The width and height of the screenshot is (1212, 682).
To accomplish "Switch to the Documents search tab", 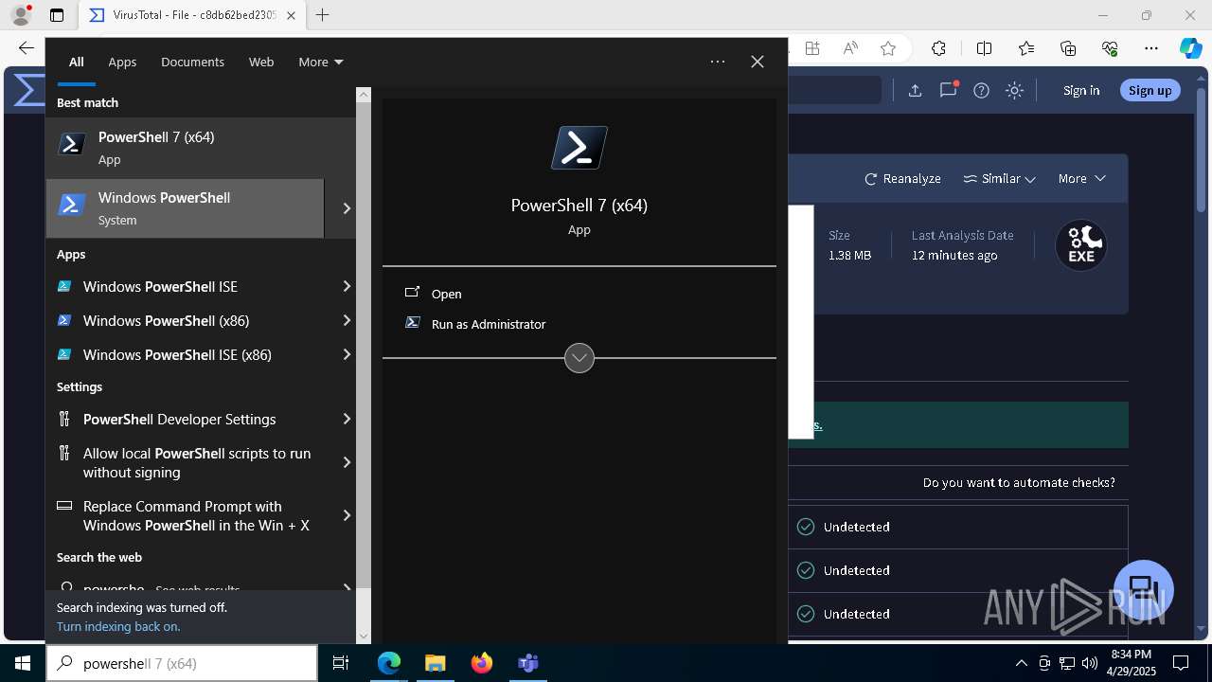I will pyautogui.click(x=192, y=62).
